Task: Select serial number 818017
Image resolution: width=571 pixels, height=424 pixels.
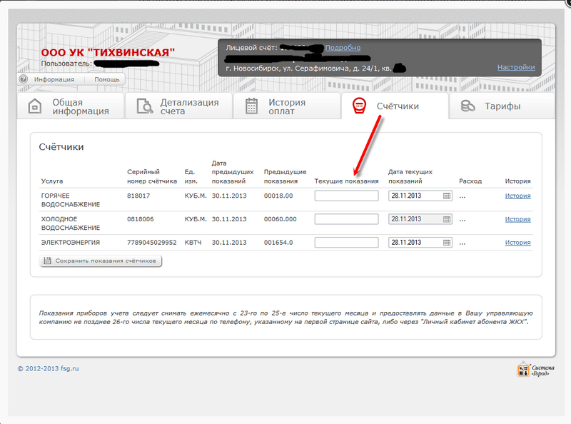Action: click(138, 196)
